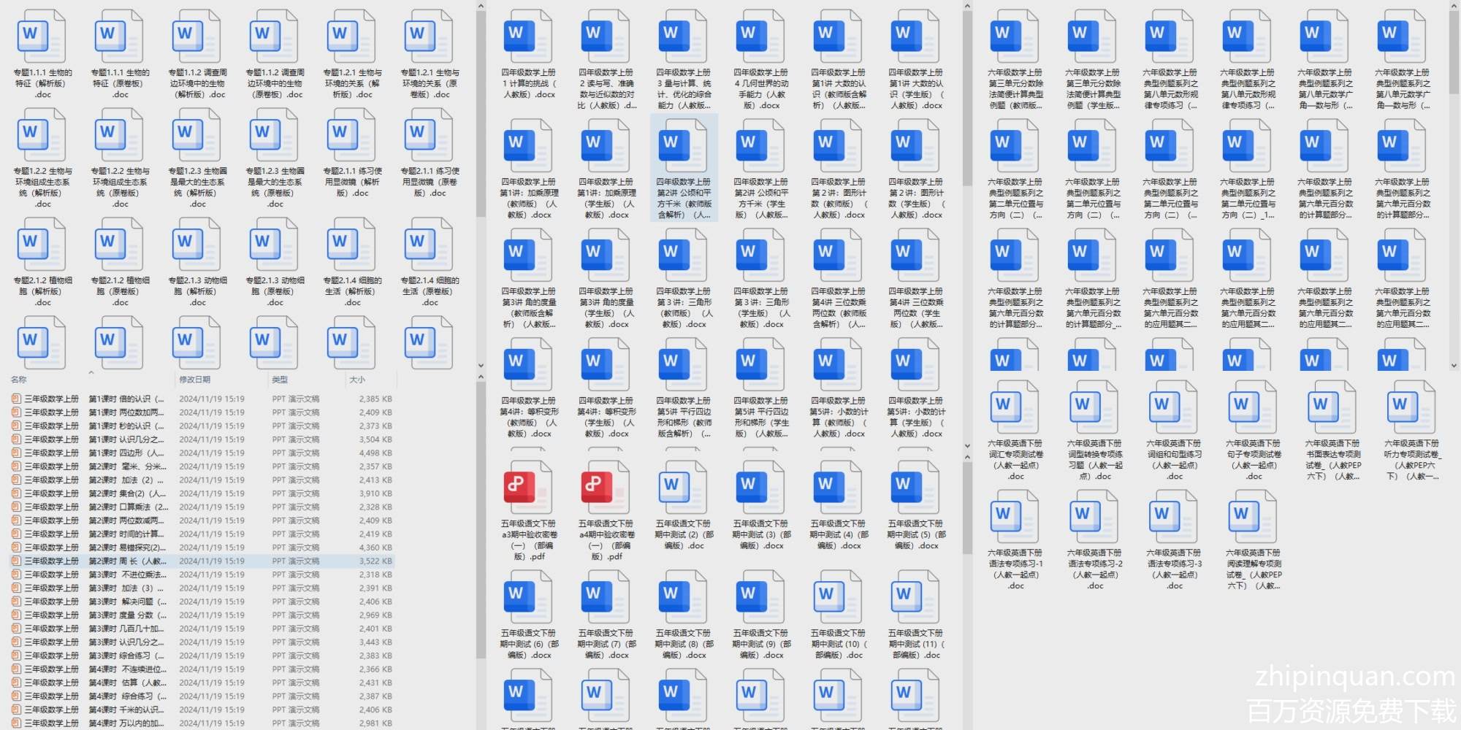Image resolution: width=1461 pixels, height=730 pixels.
Task: Select 四年级数学上册 第4讲：等积变形（教师版）file
Action: (529, 388)
